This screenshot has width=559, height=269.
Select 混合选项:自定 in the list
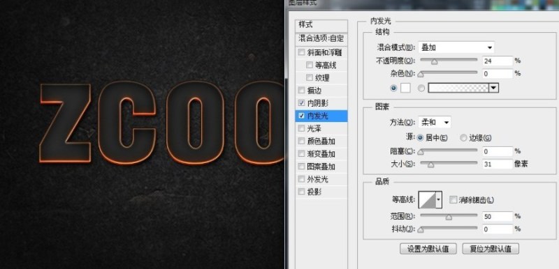point(321,38)
